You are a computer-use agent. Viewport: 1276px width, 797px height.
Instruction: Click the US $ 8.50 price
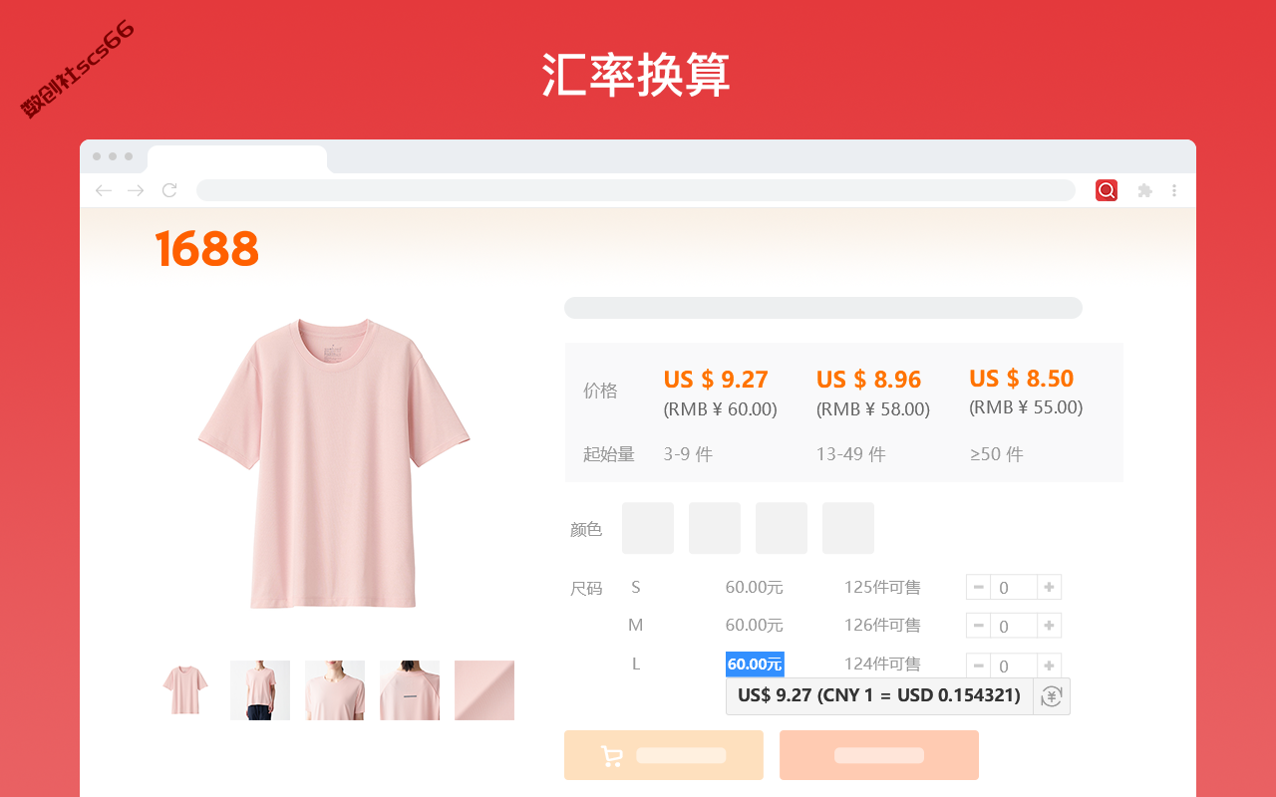[1022, 379]
